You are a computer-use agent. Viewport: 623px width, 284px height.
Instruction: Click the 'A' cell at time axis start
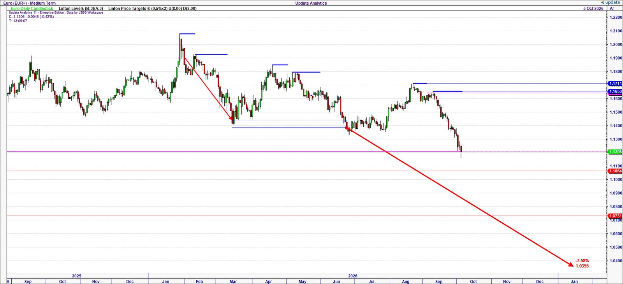[x=8, y=281]
